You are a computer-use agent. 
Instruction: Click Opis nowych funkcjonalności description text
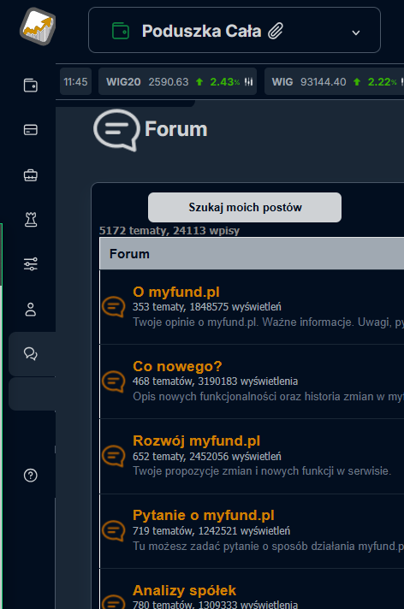(268, 397)
